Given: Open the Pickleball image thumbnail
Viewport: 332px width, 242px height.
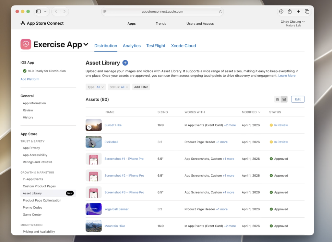Looking at the screenshot, I should coord(94,142).
